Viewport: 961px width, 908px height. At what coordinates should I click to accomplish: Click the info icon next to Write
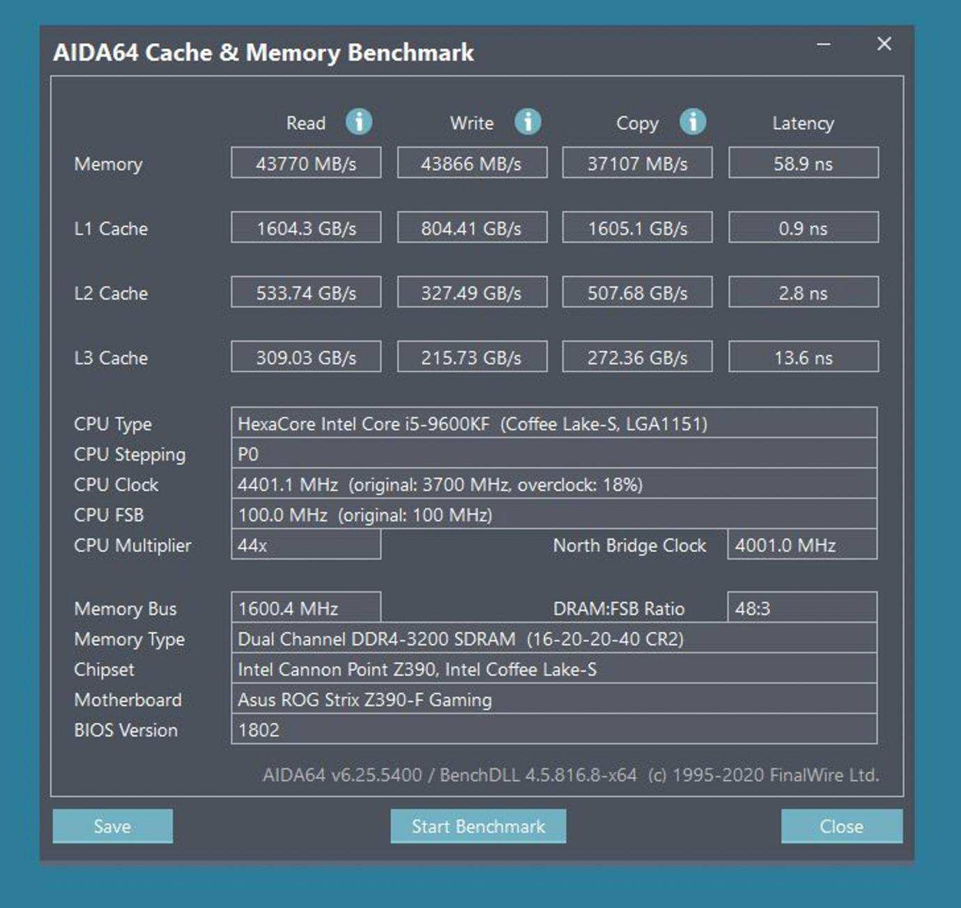528,122
